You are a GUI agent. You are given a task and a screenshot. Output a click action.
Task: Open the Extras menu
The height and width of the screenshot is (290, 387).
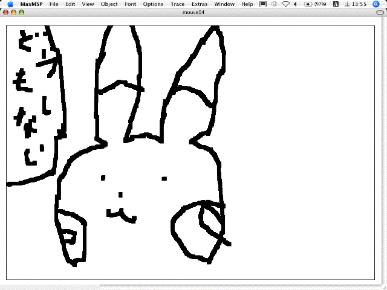point(199,4)
